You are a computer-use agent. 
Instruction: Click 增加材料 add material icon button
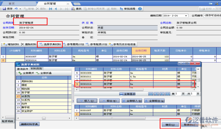click(11, 44)
